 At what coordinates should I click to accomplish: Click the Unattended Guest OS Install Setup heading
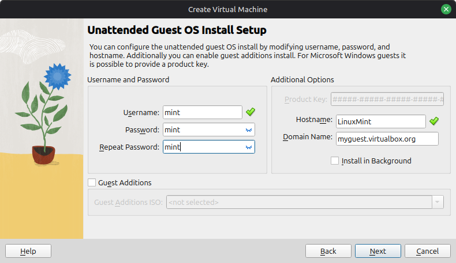click(x=177, y=30)
